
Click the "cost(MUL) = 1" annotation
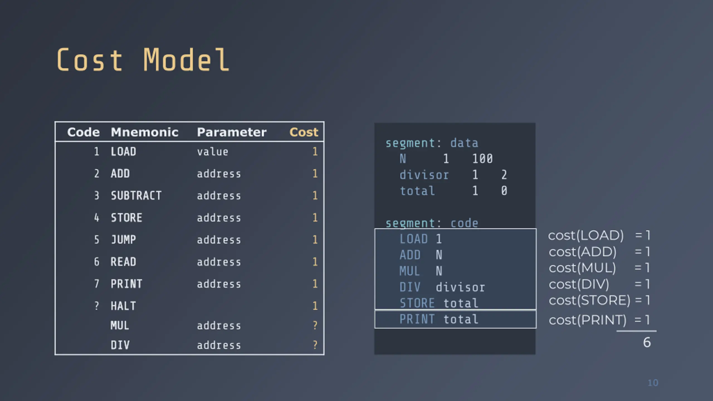(599, 268)
